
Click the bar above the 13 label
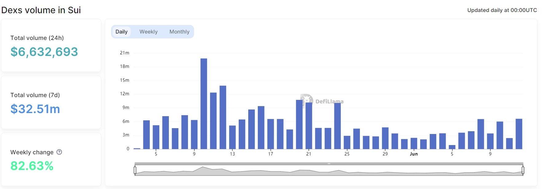[x=232, y=137]
